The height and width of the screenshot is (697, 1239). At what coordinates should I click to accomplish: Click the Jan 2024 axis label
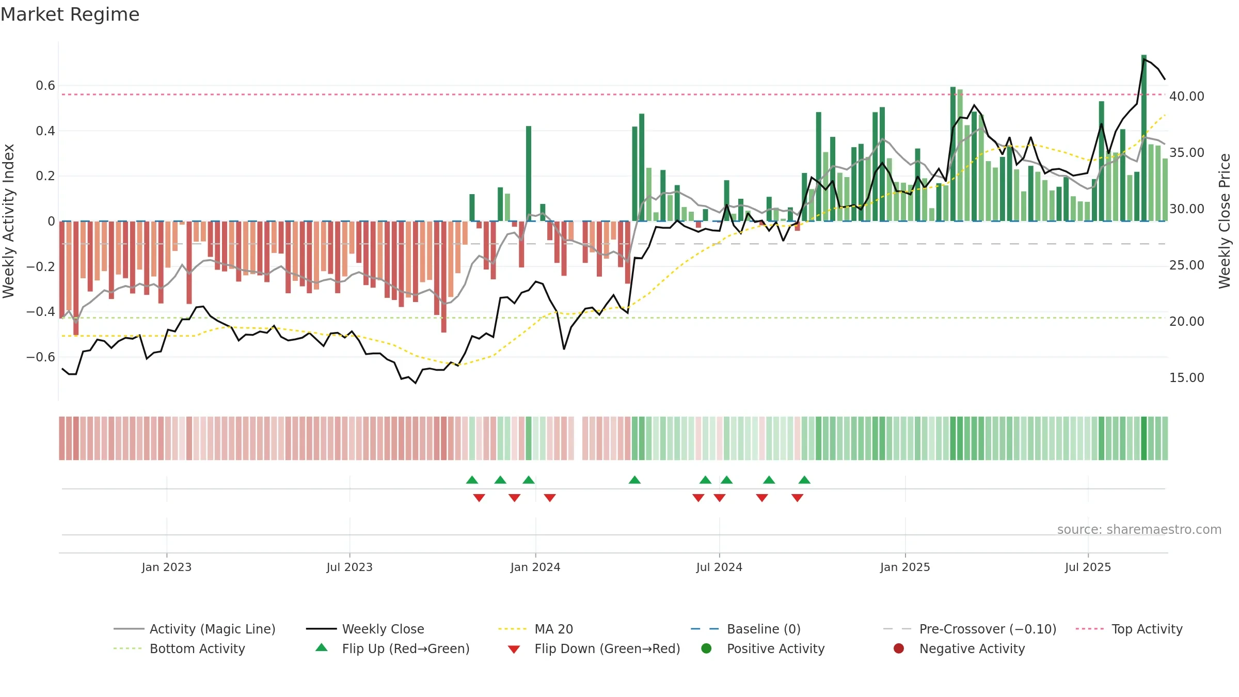point(535,567)
